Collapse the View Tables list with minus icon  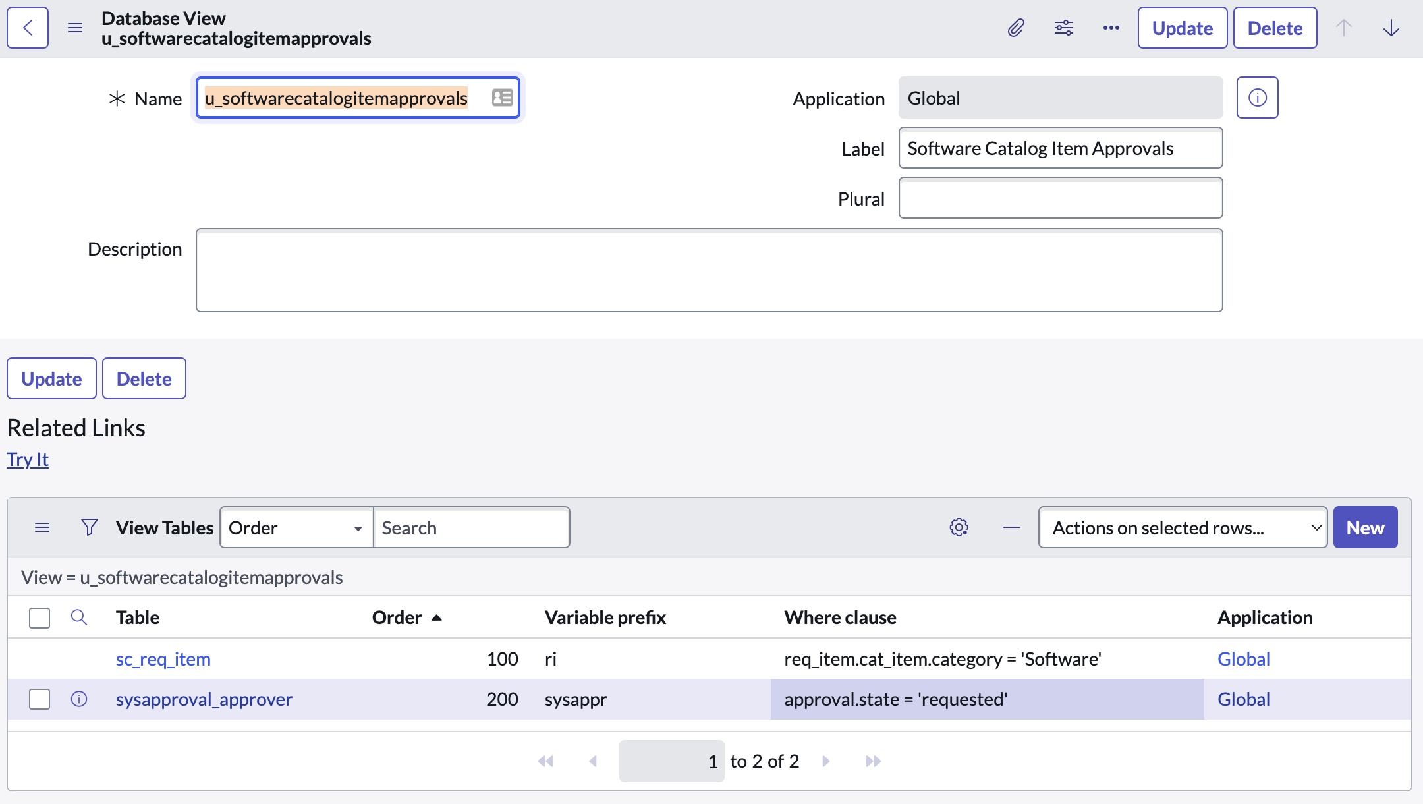coord(1011,527)
